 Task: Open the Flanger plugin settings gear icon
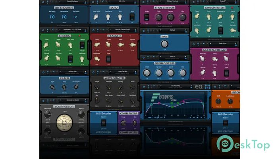pos(93,30)
